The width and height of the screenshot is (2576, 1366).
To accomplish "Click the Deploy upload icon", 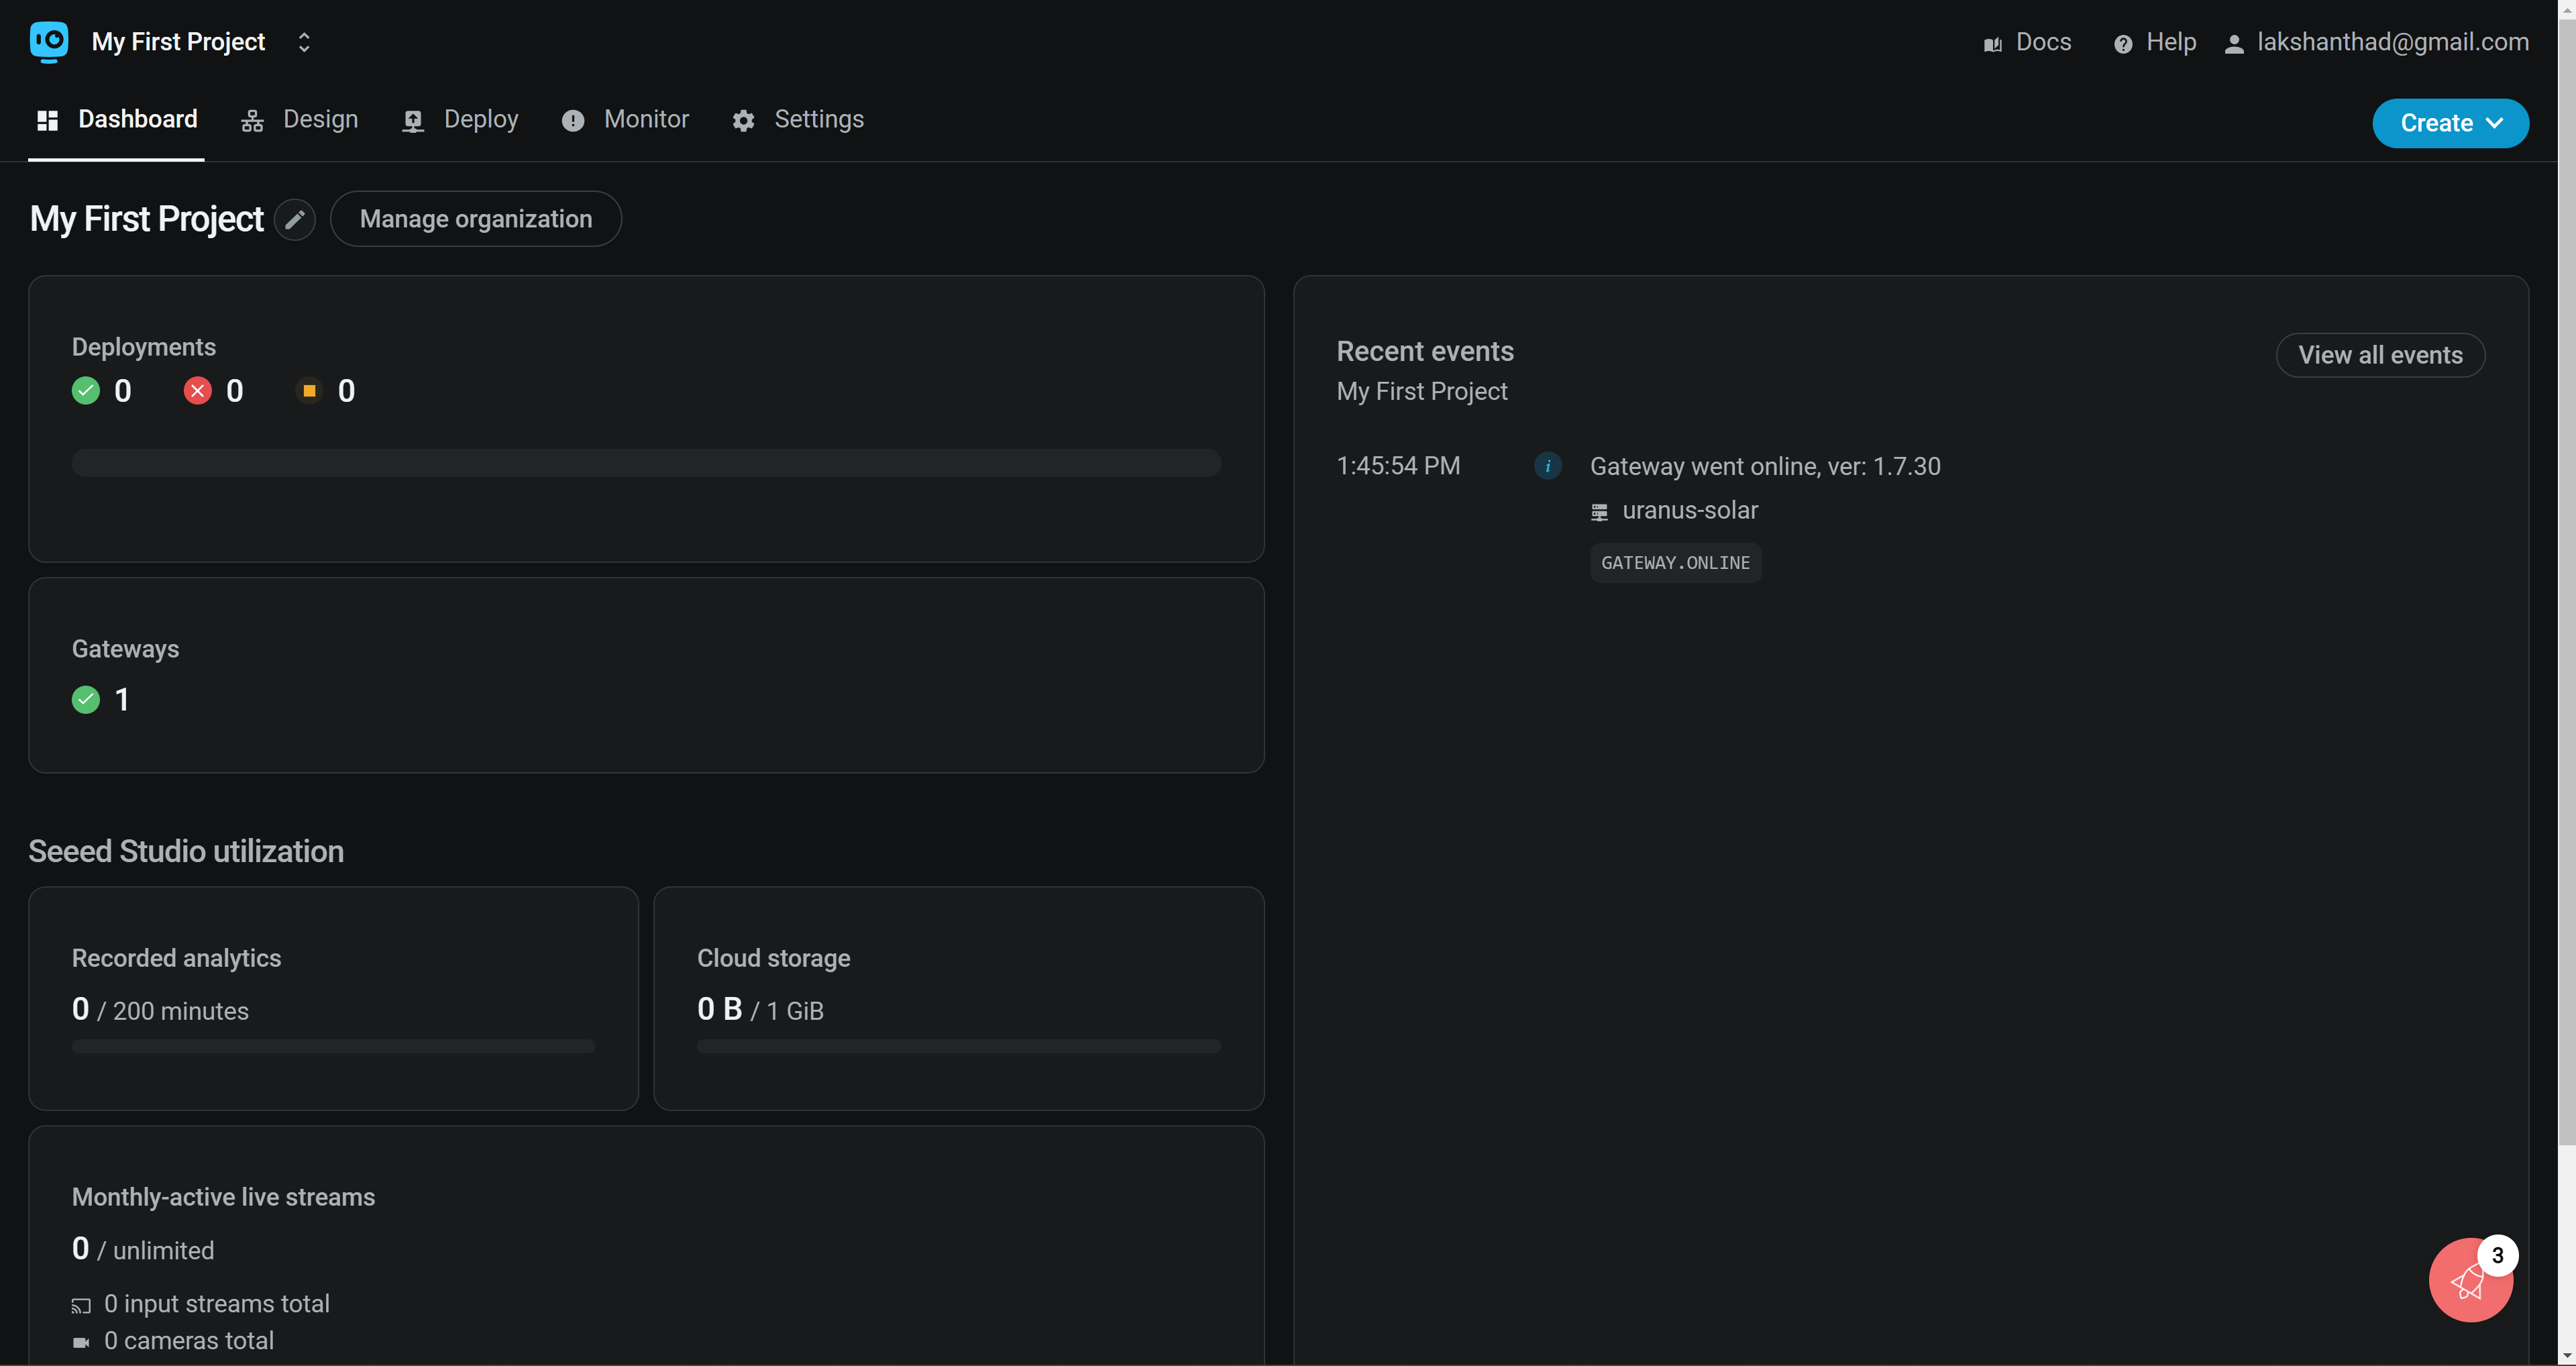I will [413, 121].
